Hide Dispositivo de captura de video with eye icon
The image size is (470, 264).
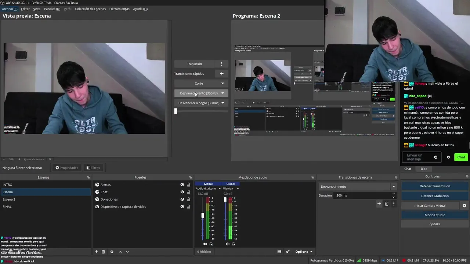182,207
